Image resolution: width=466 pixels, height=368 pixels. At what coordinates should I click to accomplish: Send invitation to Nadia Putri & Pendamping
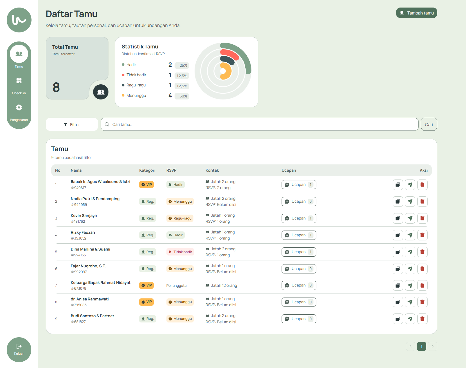pyautogui.click(x=410, y=202)
